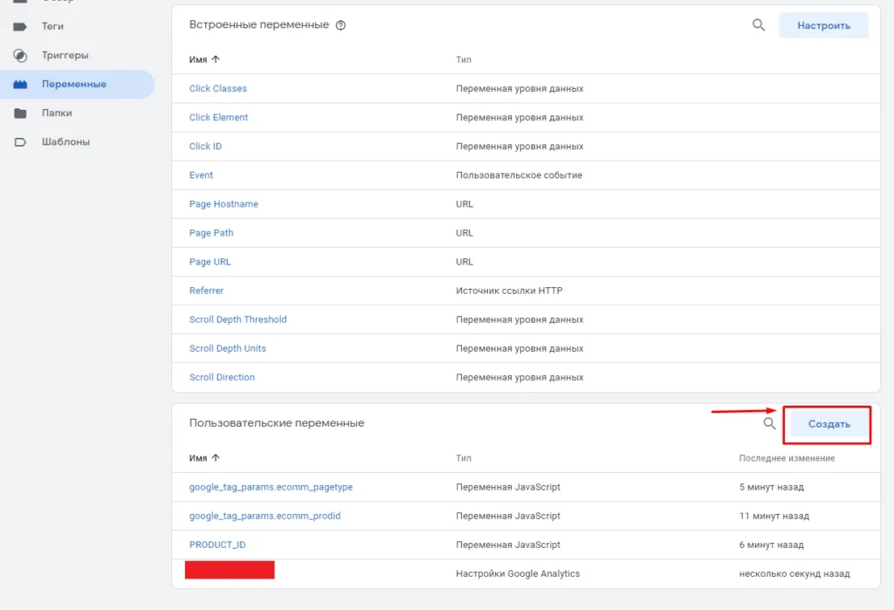Open the Scroll Depth Threshold variable
Viewport: 894px width, 610px height.
pyautogui.click(x=237, y=319)
